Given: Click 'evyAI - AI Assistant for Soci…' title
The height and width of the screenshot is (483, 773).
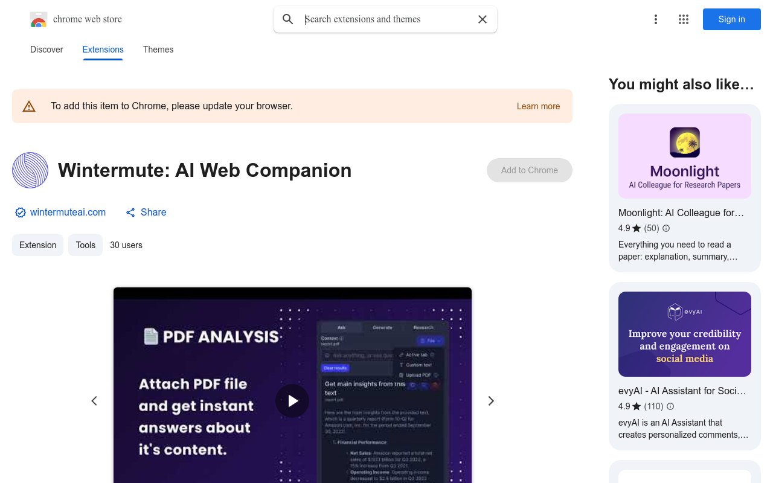Looking at the screenshot, I should 682,391.
